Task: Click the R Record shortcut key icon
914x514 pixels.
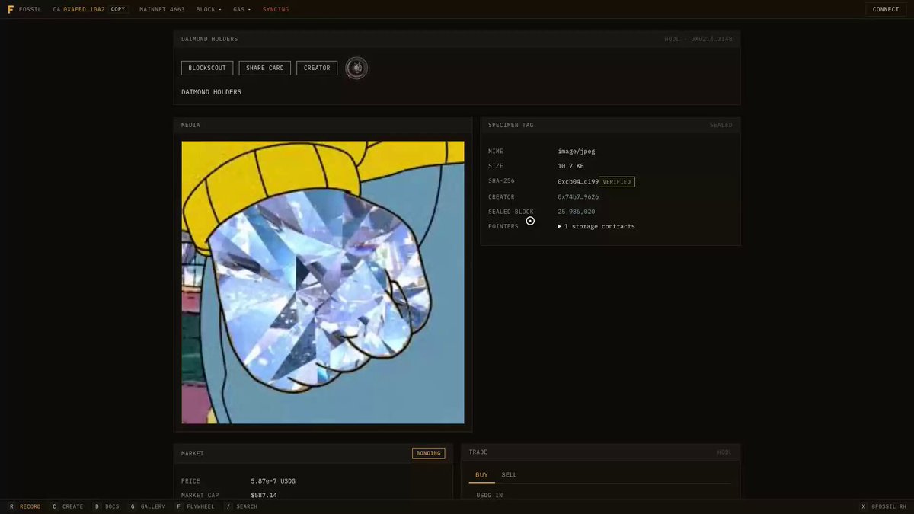Action: [x=11, y=506]
